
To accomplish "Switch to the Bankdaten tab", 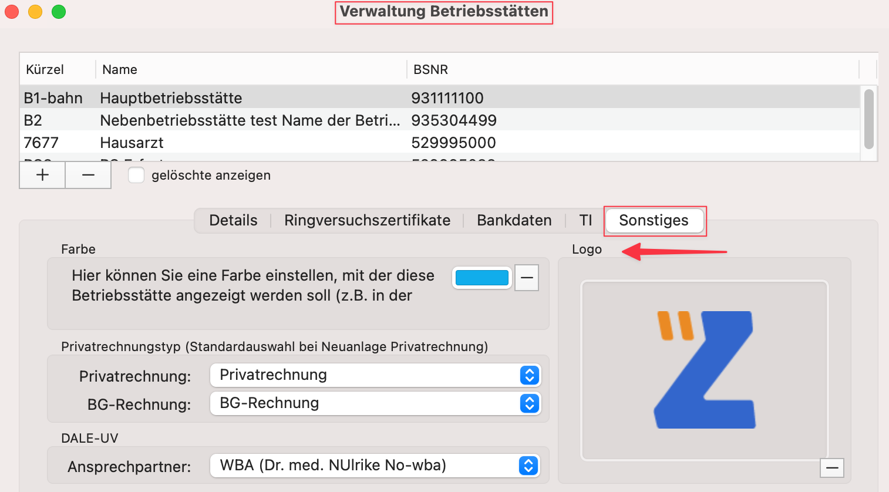I will 514,220.
